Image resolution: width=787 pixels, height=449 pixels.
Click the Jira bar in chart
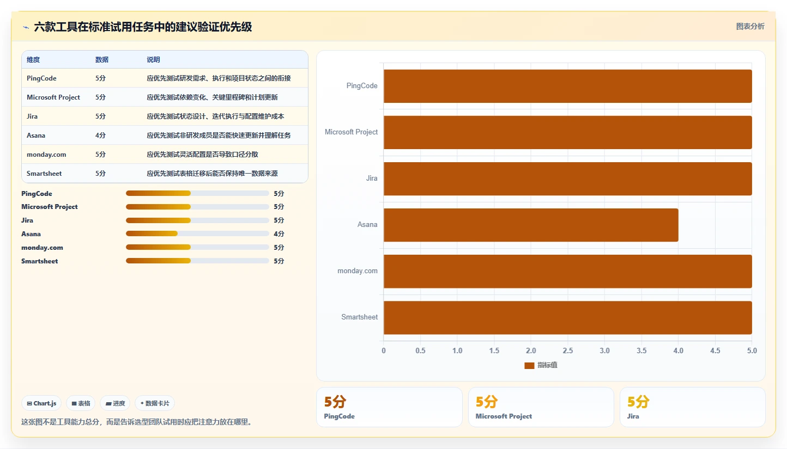(568, 179)
